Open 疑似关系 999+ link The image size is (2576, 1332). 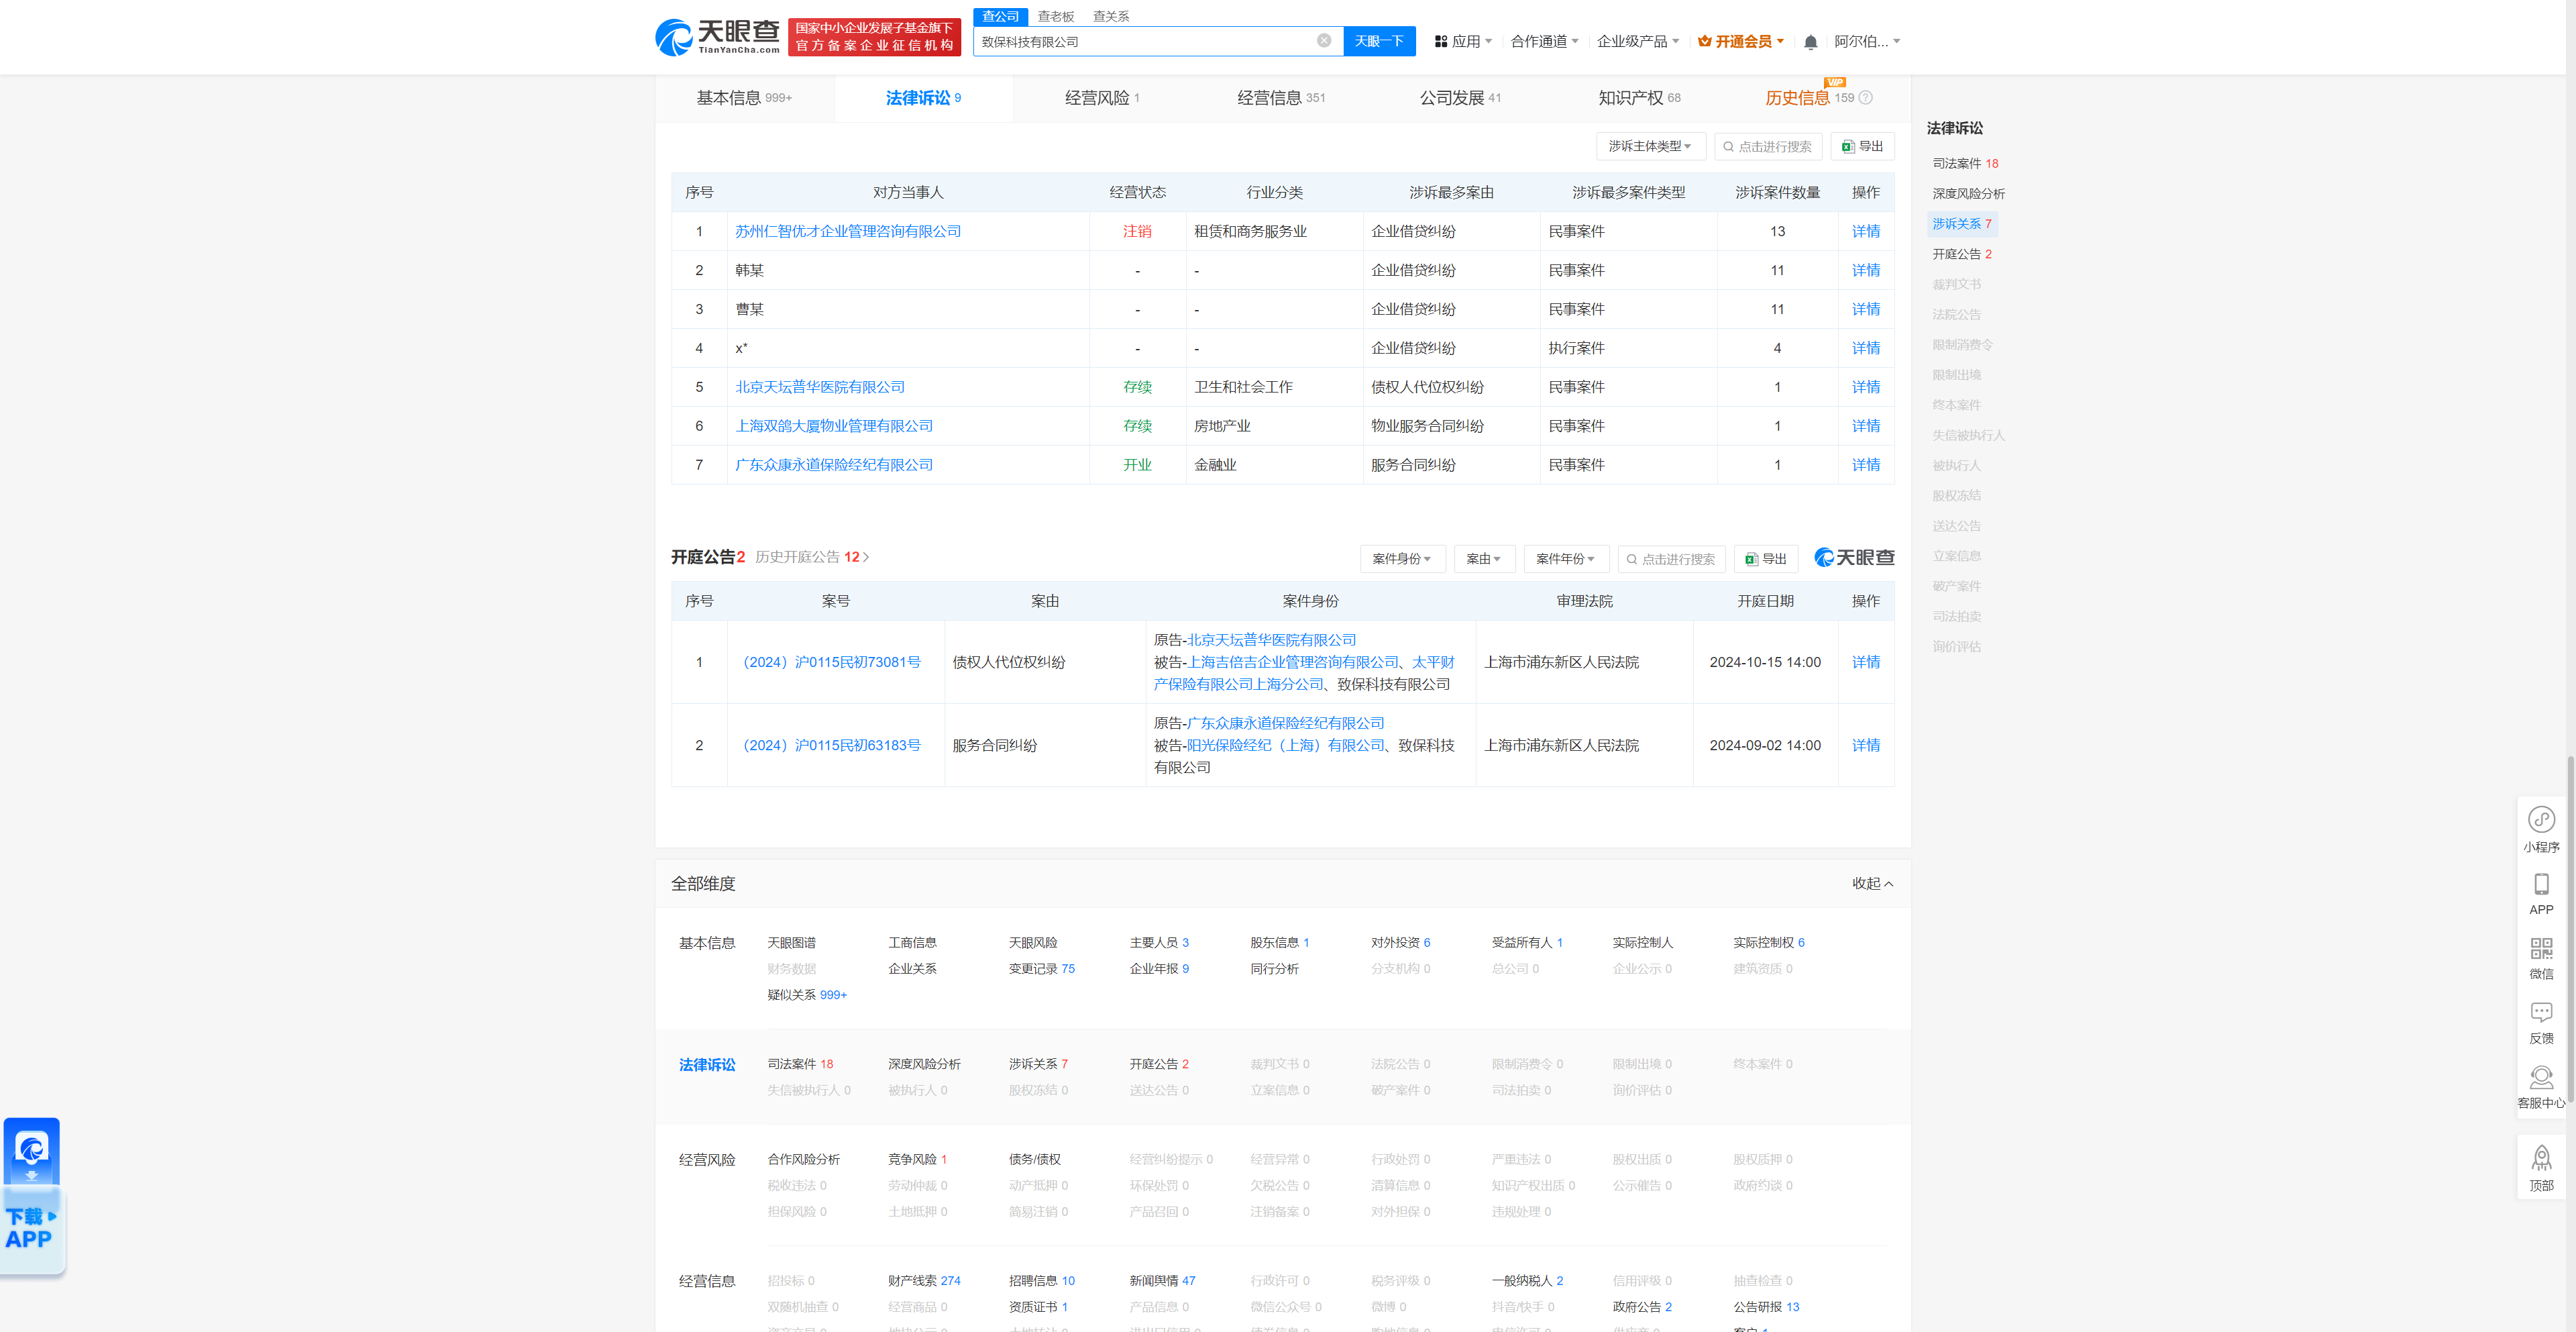(807, 995)
